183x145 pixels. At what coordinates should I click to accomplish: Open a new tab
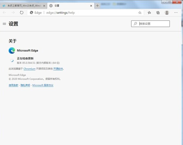[x=97, y=6]
